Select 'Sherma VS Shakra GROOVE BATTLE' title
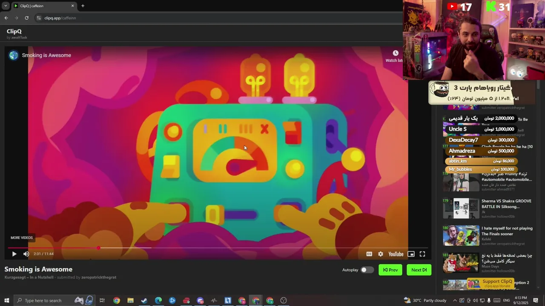The height and width of the screenshot is (306, 545). (x=506, y=204)
